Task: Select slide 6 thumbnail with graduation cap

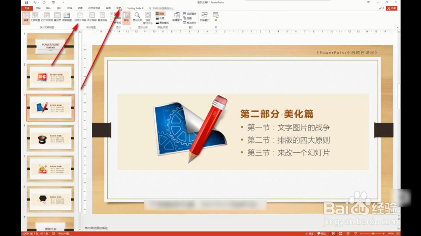Action: pos(51,199)
